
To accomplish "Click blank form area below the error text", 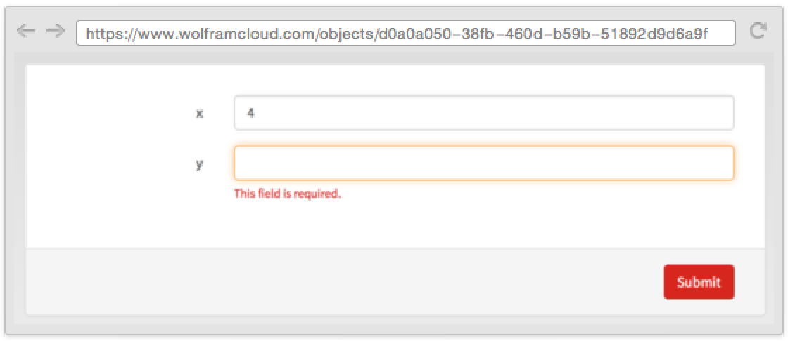I will point(422,225).
